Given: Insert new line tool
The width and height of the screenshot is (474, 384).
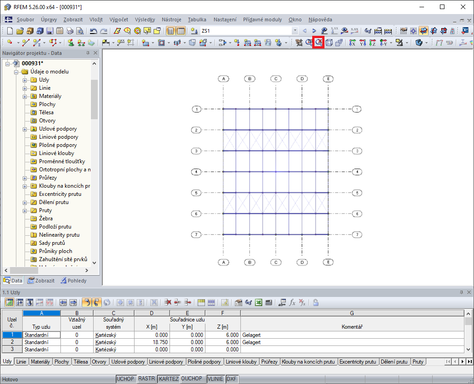Looking at the screenshot, I should (x=26, y=43).
